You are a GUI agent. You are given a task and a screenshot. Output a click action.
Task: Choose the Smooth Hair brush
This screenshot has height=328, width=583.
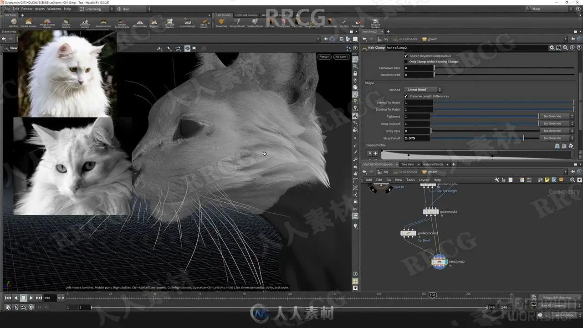[330, 23]
